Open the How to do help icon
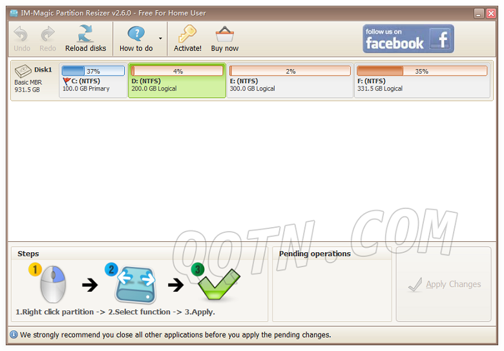The image size is (504, 351). (x=136, y=34)
